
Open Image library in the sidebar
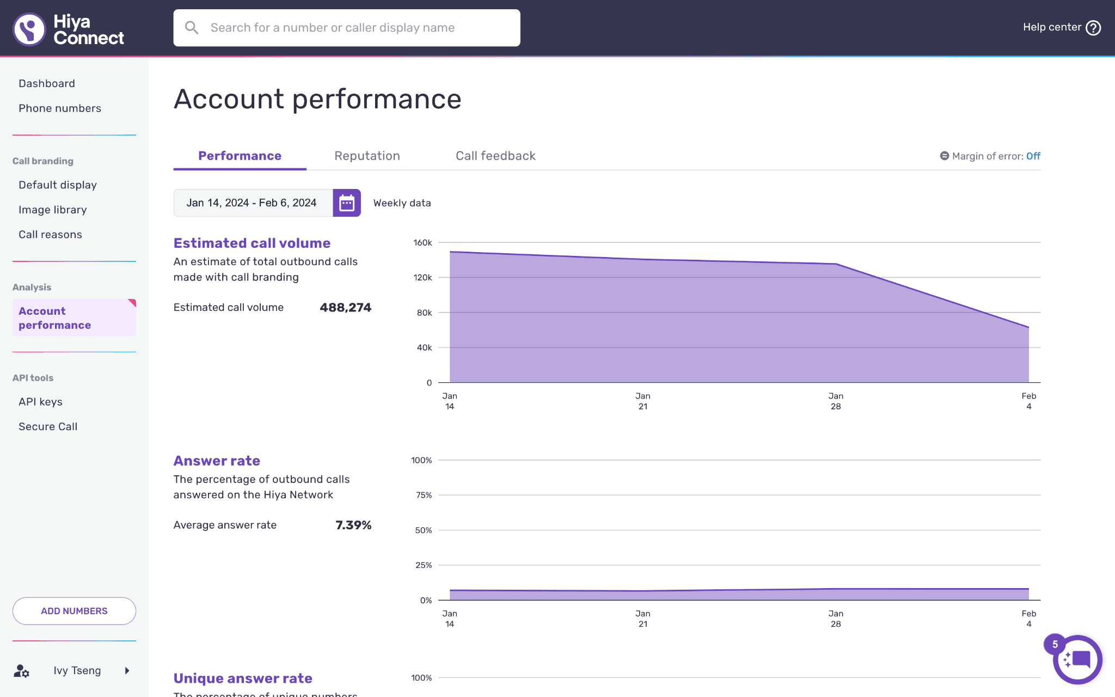point(53,210)
